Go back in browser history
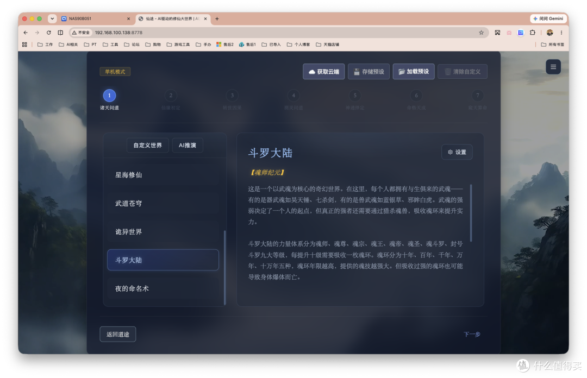The image size is (587, 378). (x=26, y=33)
